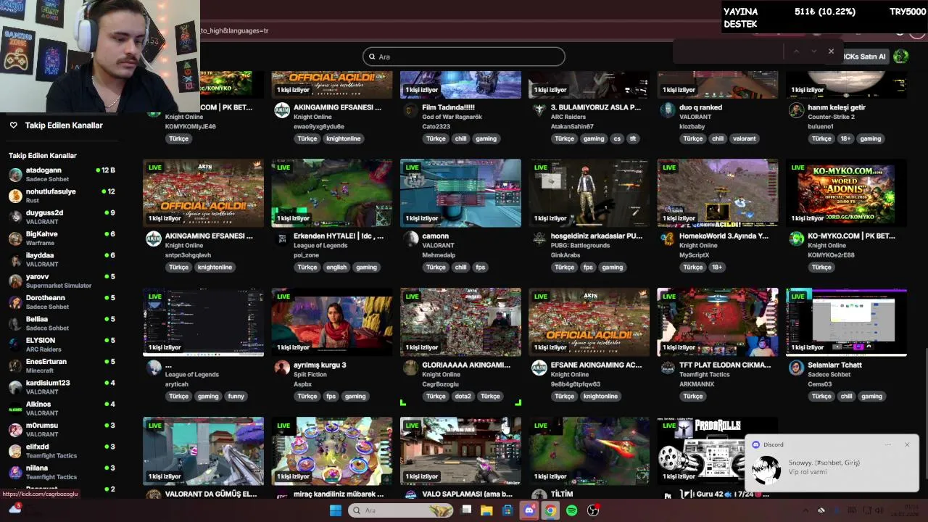Open the elifxdd channel in the sidebar

pyautogui.click(x=62, y=450)
